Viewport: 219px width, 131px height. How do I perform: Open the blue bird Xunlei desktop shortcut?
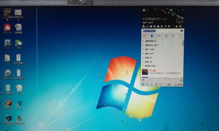pos(19,104)
